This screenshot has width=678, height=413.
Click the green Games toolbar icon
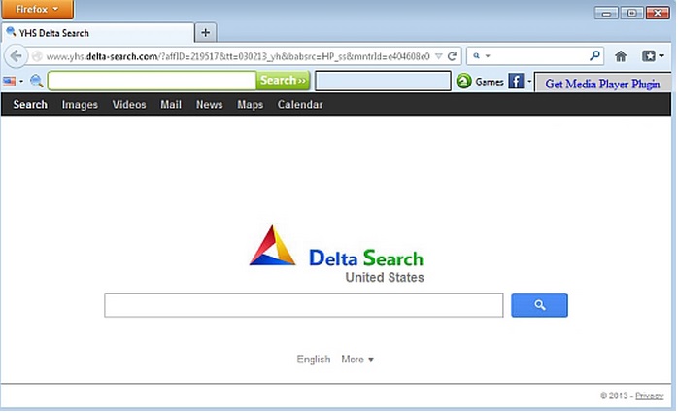[463, 81]
